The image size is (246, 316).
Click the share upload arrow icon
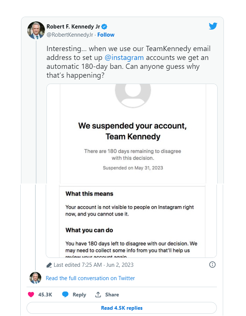[98, 295]
